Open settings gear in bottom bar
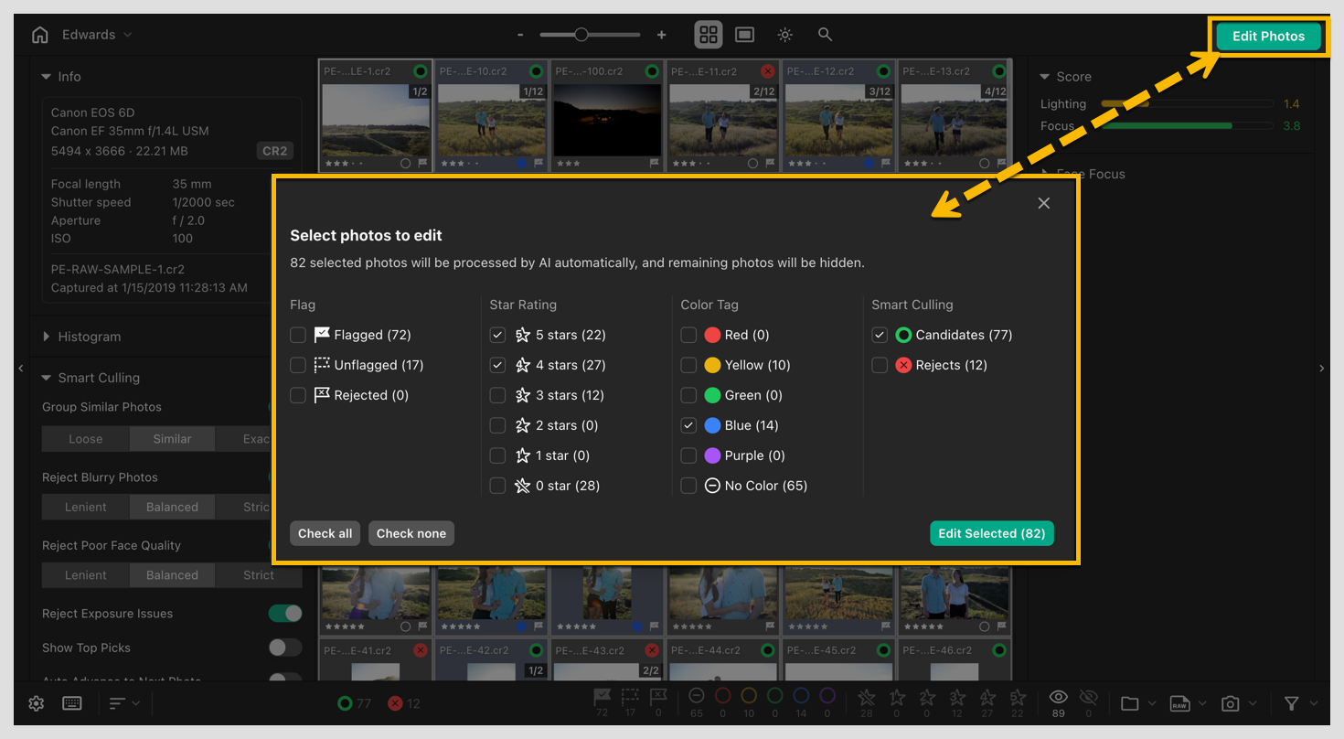 (37, 703)
